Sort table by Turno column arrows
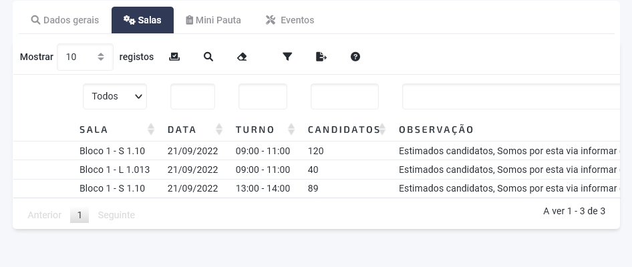This screenshot has height=267, width=632. click(291, 129)
